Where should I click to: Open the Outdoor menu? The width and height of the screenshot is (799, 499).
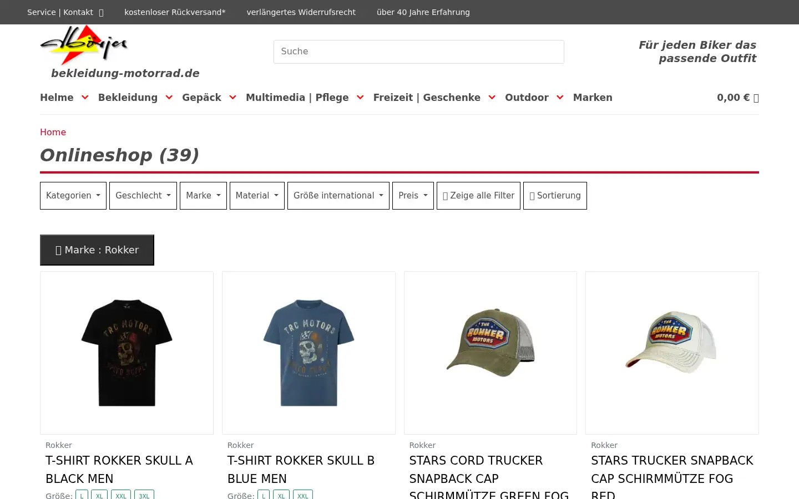[x=527, y=98]
